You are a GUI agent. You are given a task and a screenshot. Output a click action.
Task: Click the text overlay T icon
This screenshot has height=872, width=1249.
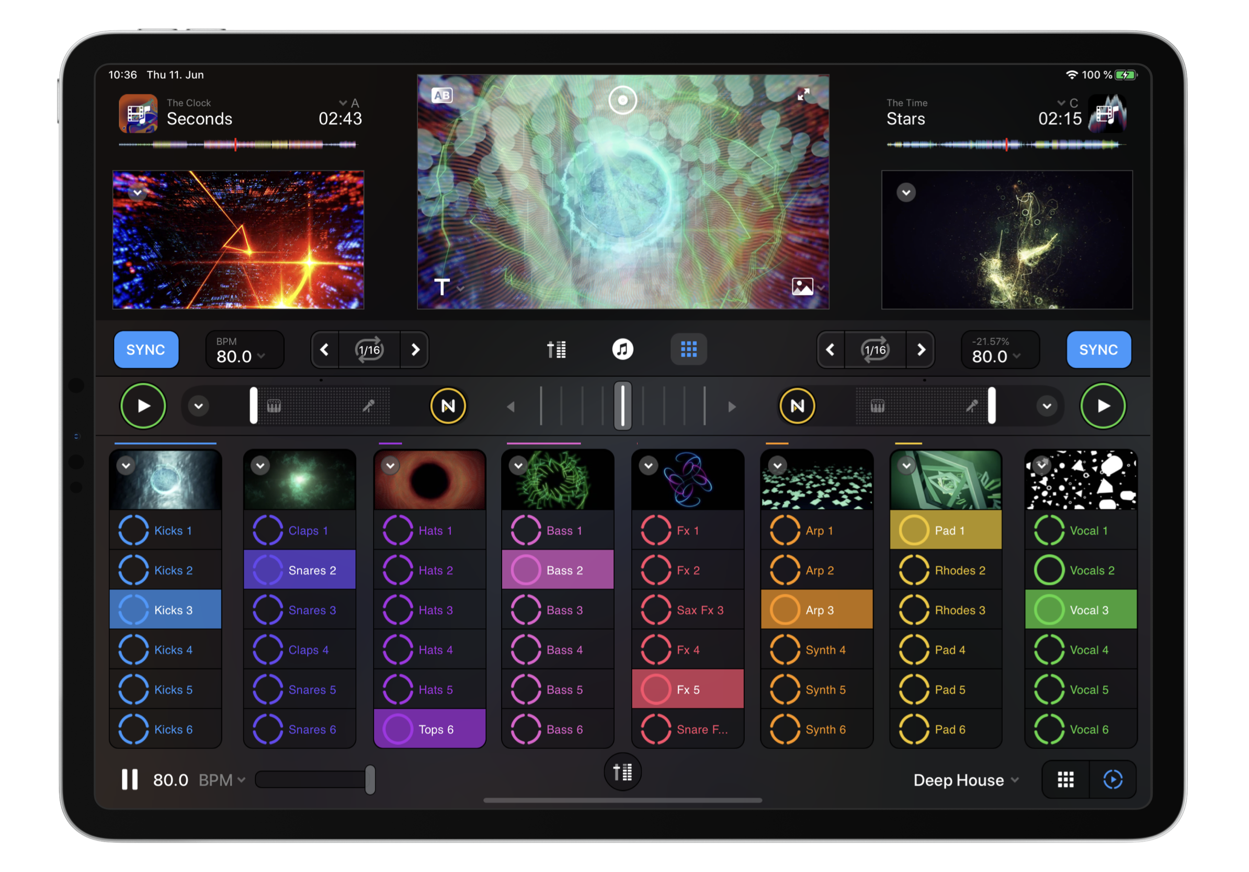point(442,286)
